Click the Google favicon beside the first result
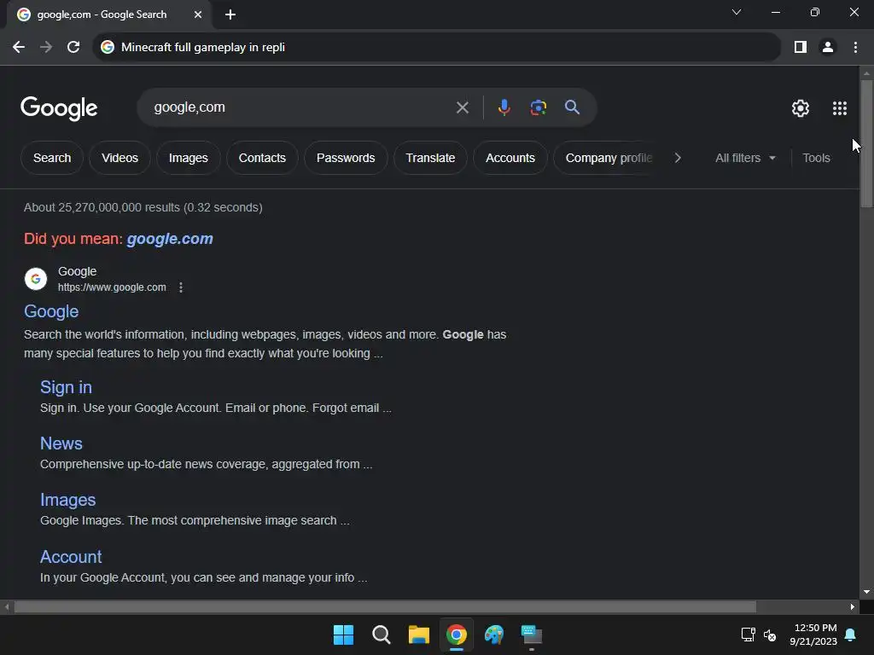Image resolution: width=874 pixels, height=655 pixels. point(36,279)
